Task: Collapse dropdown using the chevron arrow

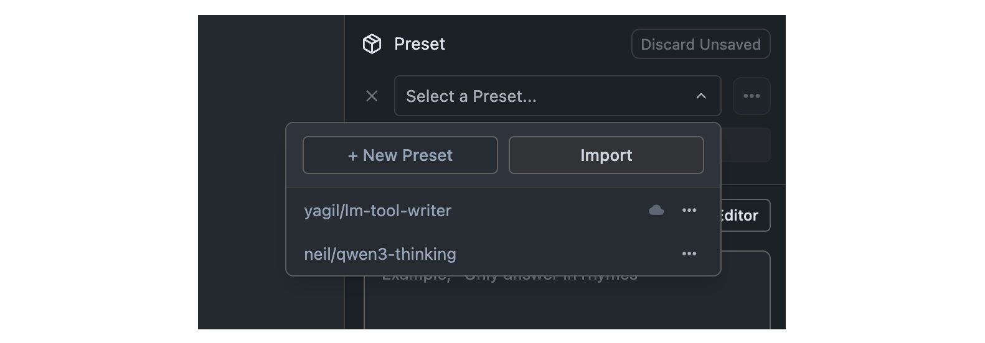Action: (x=701, y=96)
